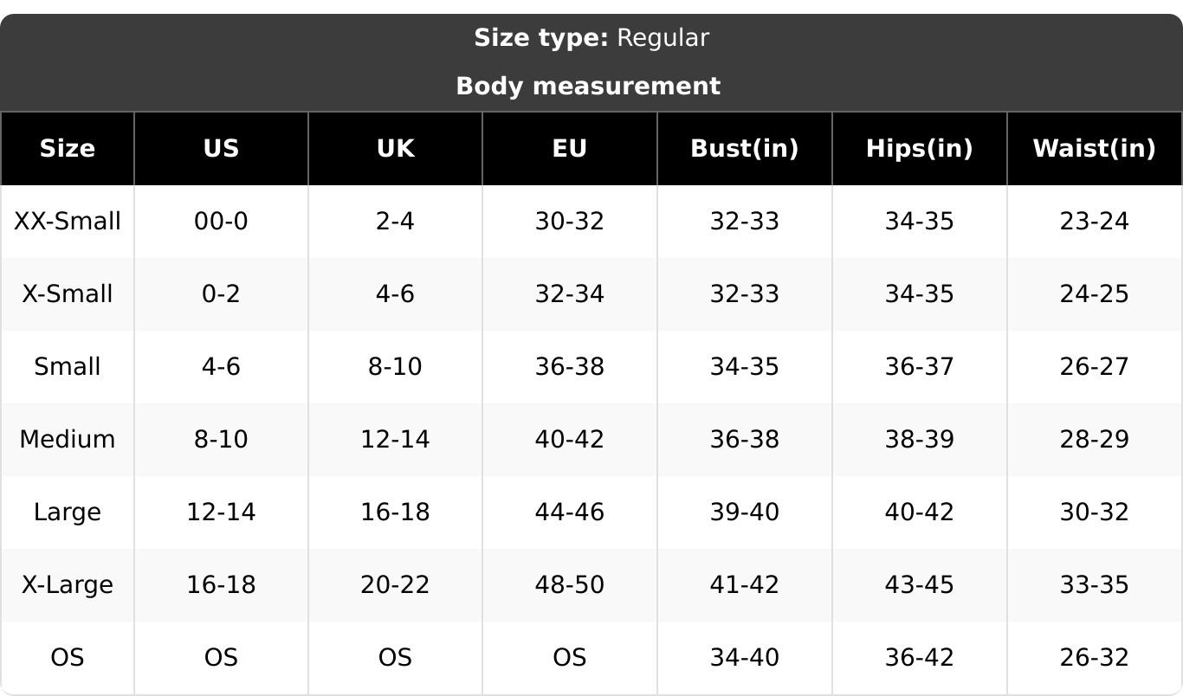
Task: Click the Size column header
Action: click(x=67, y=148)
